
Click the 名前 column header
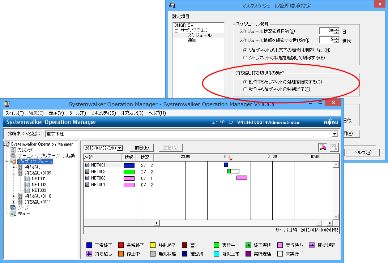click(x=103, y=158)
